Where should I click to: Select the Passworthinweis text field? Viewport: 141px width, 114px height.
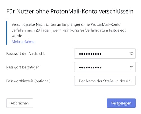(105, 81)
